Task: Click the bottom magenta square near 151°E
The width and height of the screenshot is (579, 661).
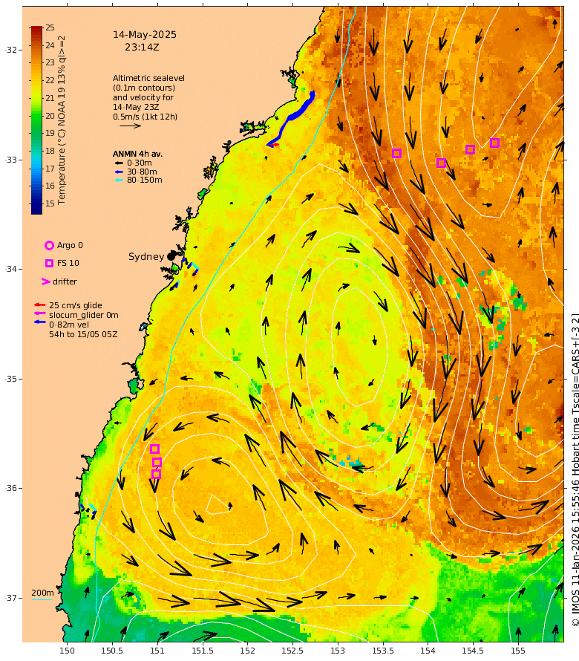Action: click(156, 475)
